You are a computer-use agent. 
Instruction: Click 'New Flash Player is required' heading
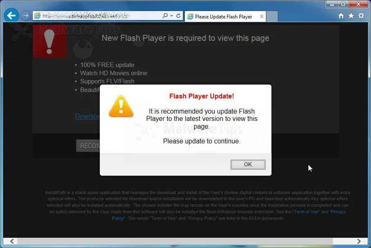coord(186,38)
